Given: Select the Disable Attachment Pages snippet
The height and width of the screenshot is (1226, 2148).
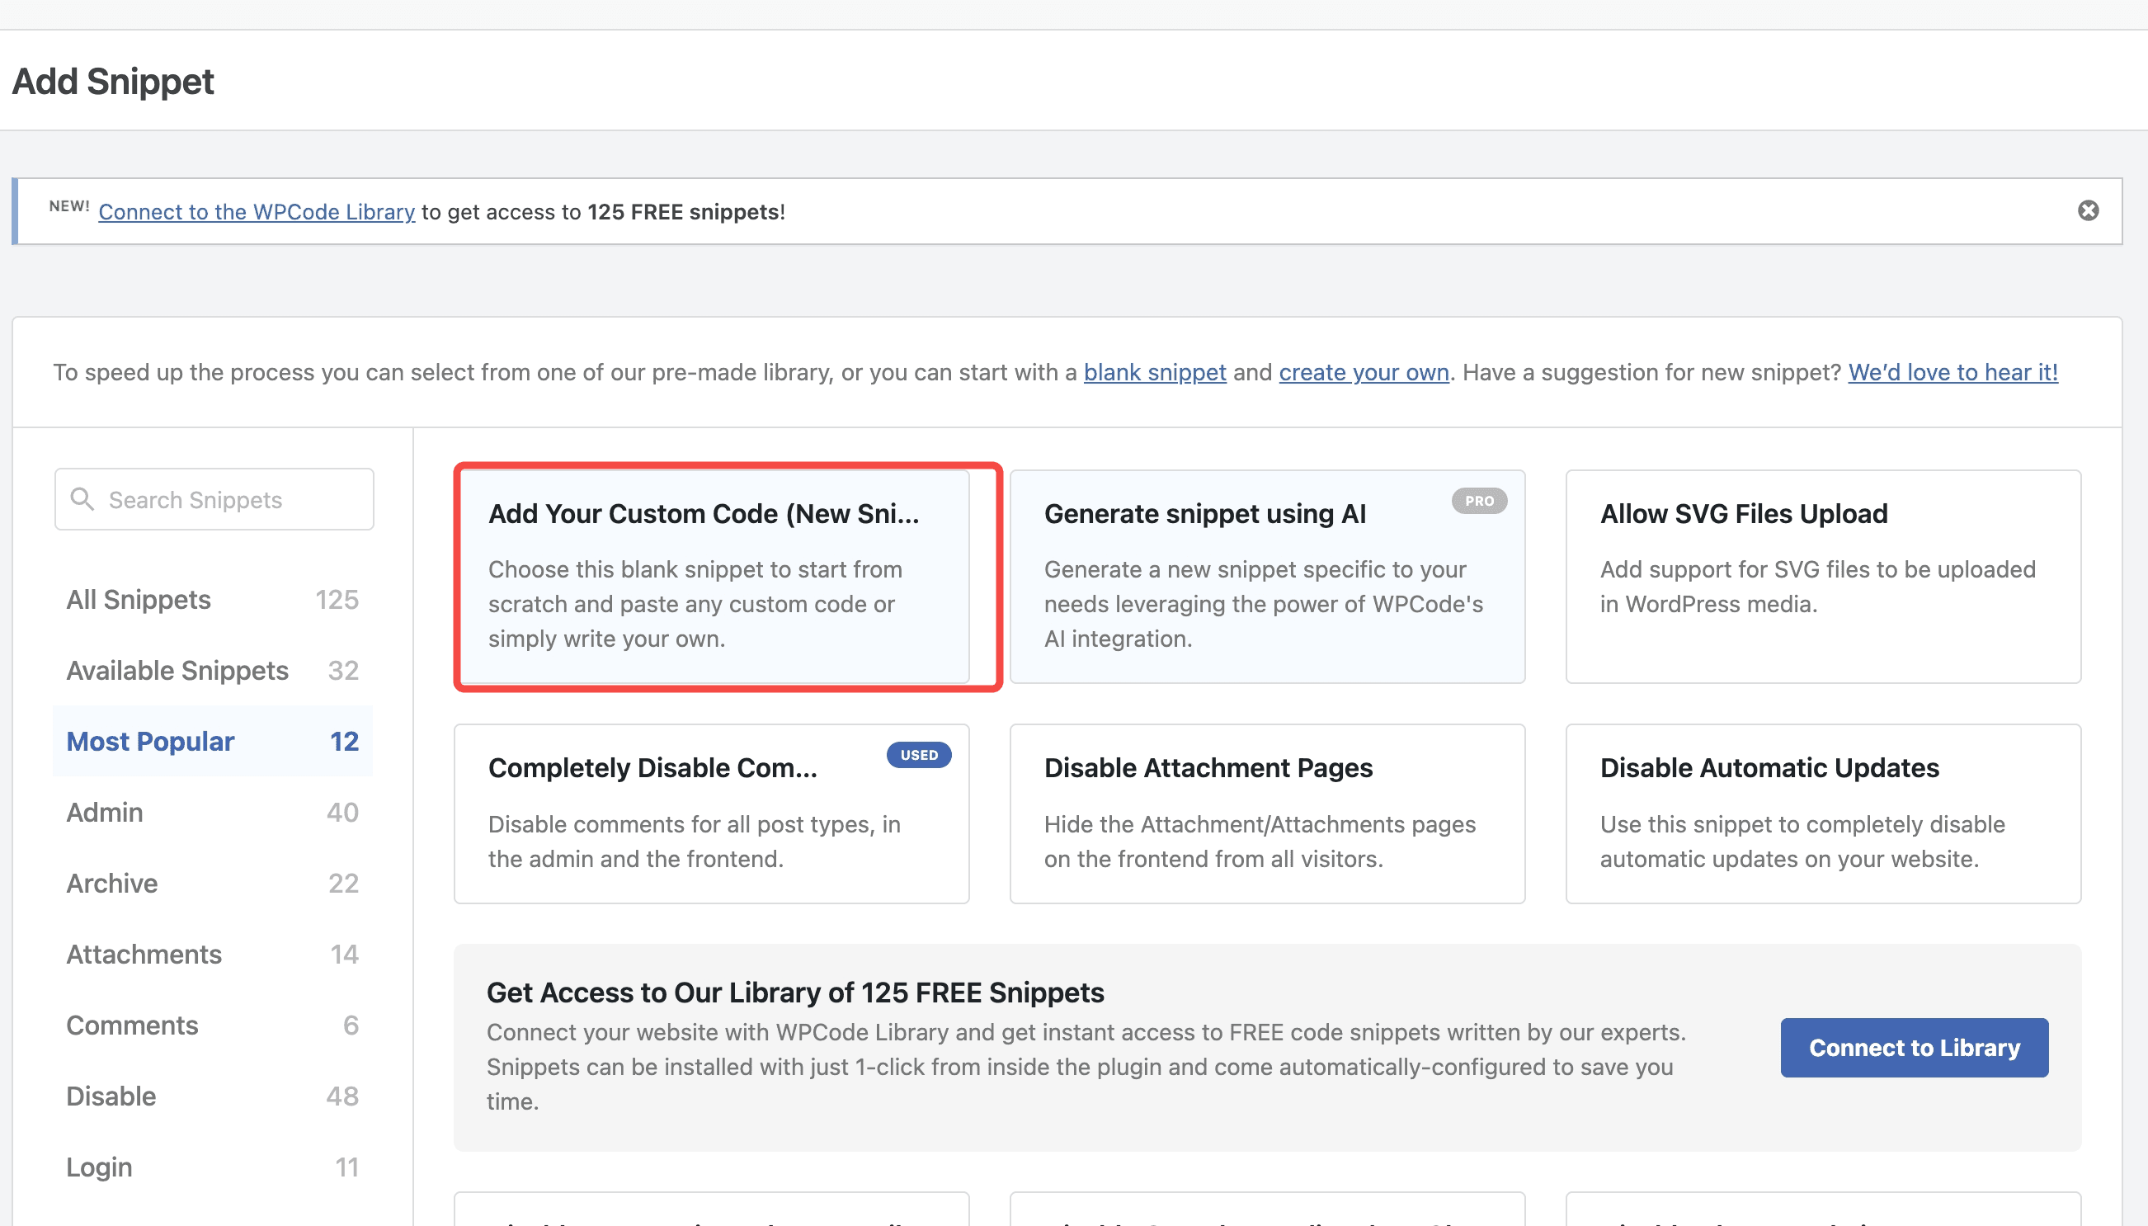Looking at the screenshot, I should click(x=1266, y=813).
